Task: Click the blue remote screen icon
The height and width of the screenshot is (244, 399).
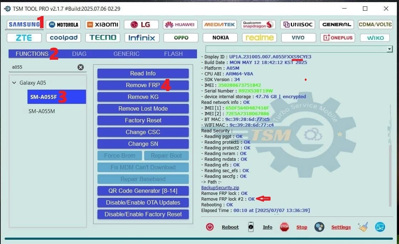Action: 380,227
